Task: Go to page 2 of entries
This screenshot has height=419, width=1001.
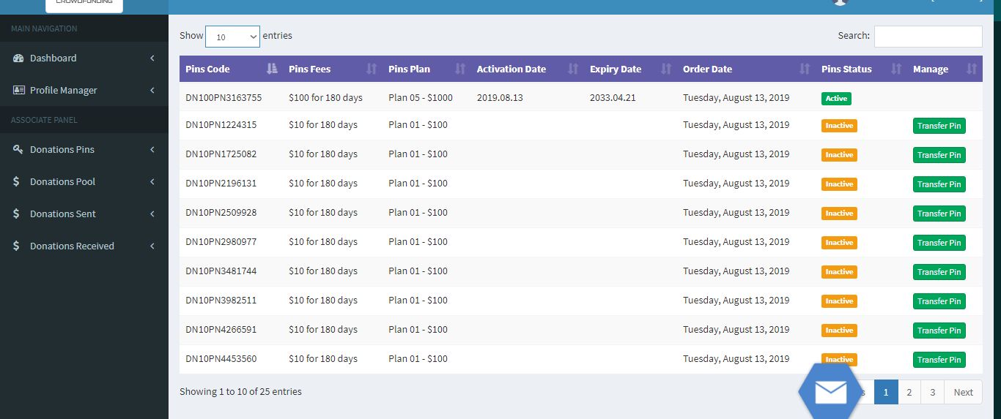Action: point(909,392)
